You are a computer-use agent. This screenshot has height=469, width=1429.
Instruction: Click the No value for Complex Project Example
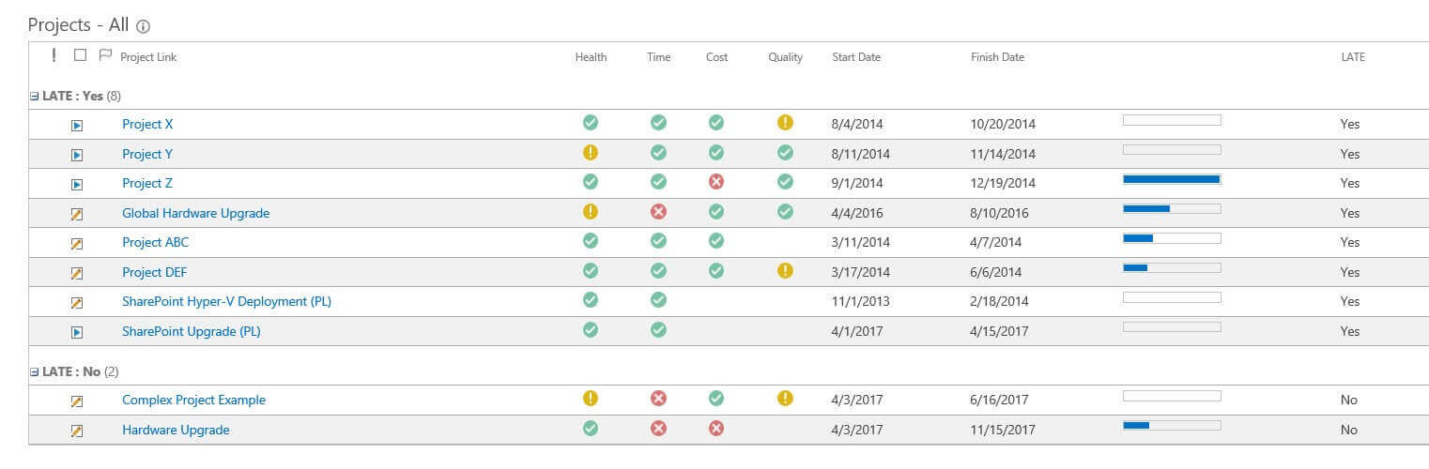coord(1349,400)
